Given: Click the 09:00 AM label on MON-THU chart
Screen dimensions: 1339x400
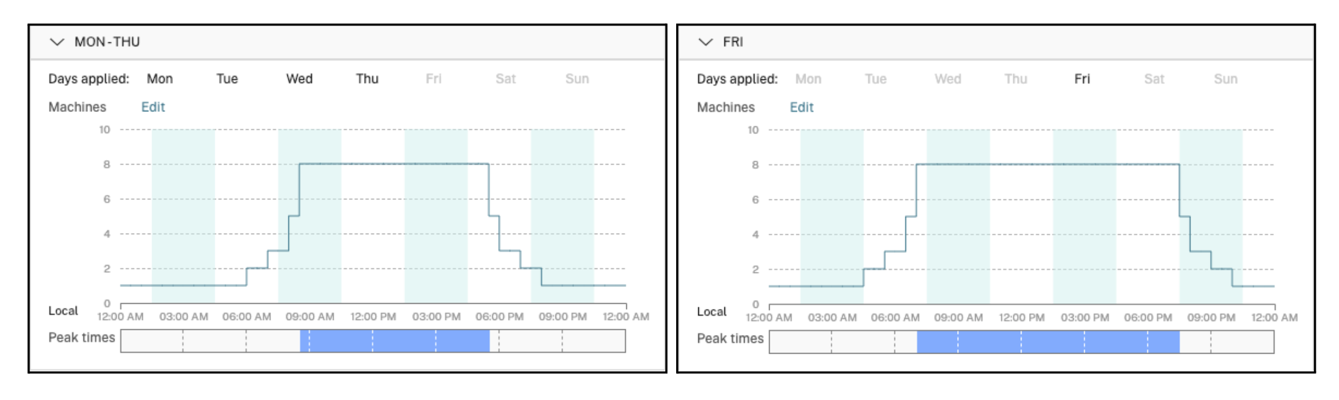Looking at the screenshot, I should pyautogui.click(x=310, y=317).
